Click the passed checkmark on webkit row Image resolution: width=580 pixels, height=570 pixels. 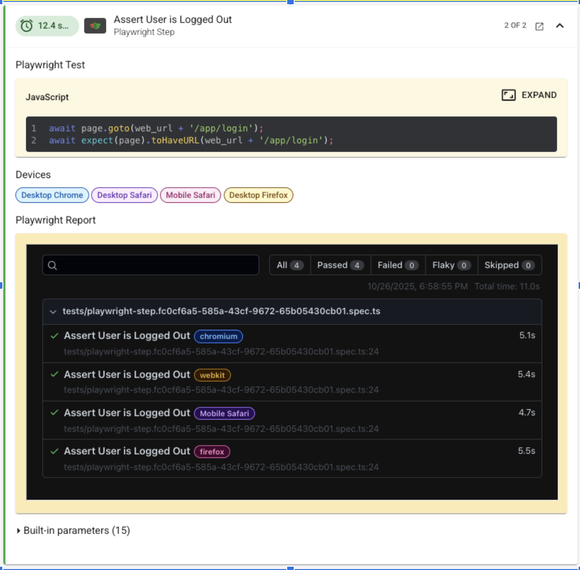(55, 374)
